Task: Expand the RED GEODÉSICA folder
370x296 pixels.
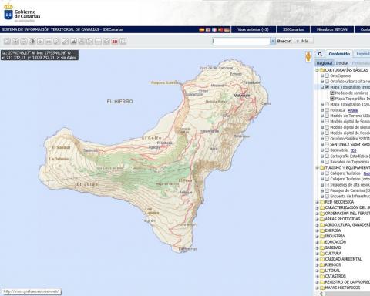Action: click(317, 202)
